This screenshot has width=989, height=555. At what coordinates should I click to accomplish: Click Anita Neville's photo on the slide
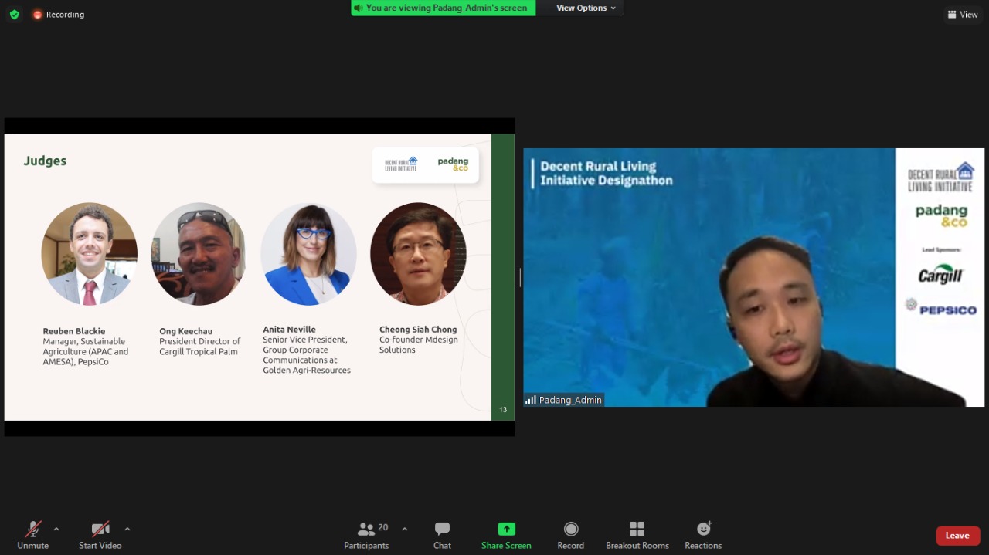click(x=308, y=254)
